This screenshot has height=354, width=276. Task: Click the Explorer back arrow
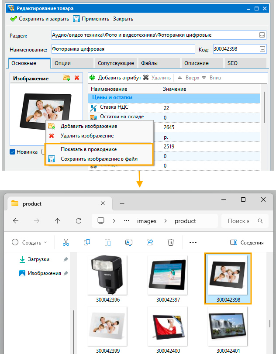pos(16,221)
